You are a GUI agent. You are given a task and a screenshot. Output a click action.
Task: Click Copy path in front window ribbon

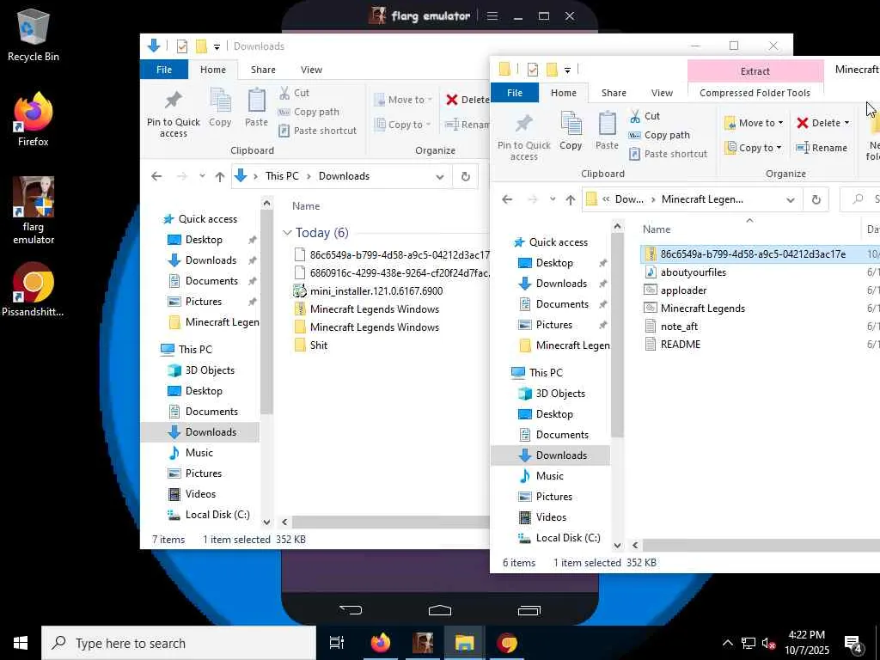659,135
